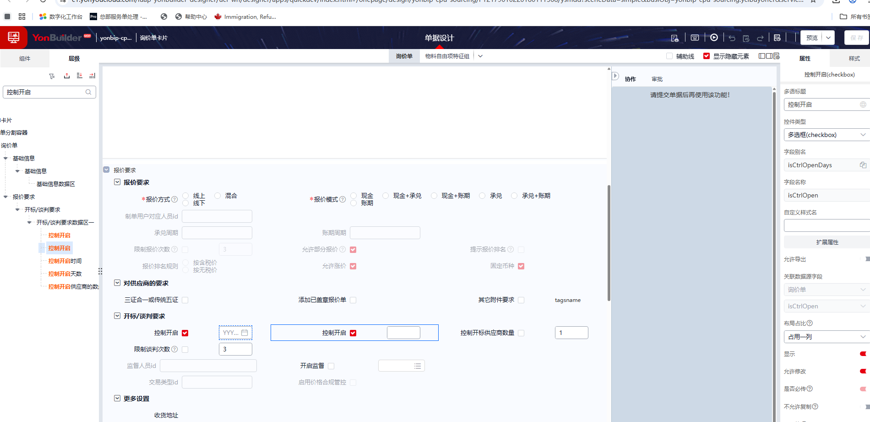Click the redo arrow in top toolbar
870x422 pixels.
(x=760, y=38)
